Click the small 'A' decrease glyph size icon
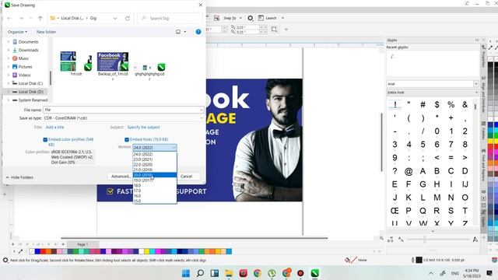The height and width of the screenshot is (280, 498). coord(402,240)
